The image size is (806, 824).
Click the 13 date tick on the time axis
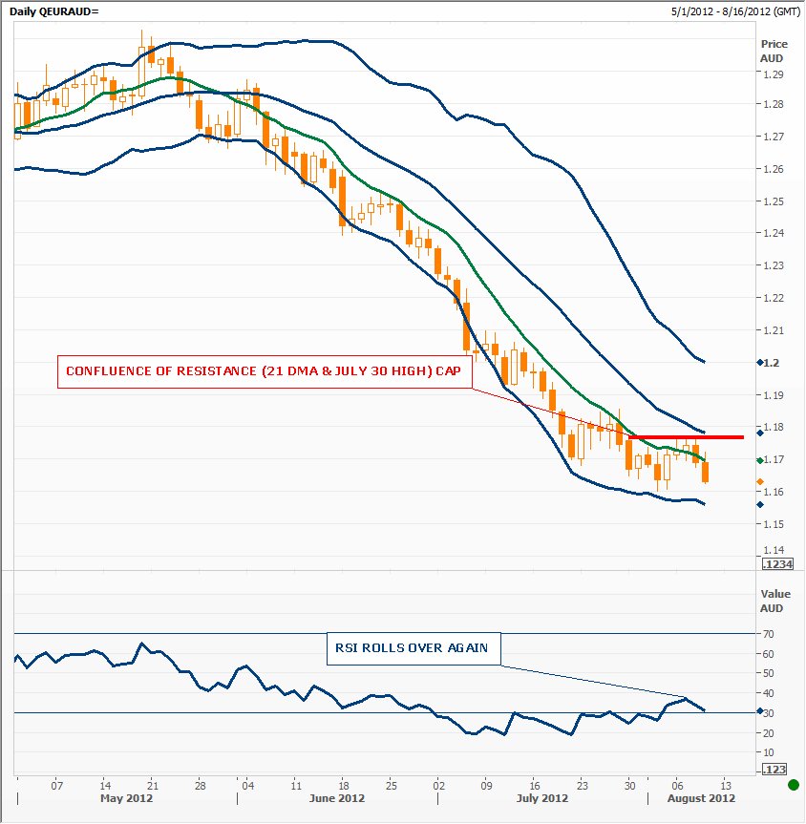point(726,786)
